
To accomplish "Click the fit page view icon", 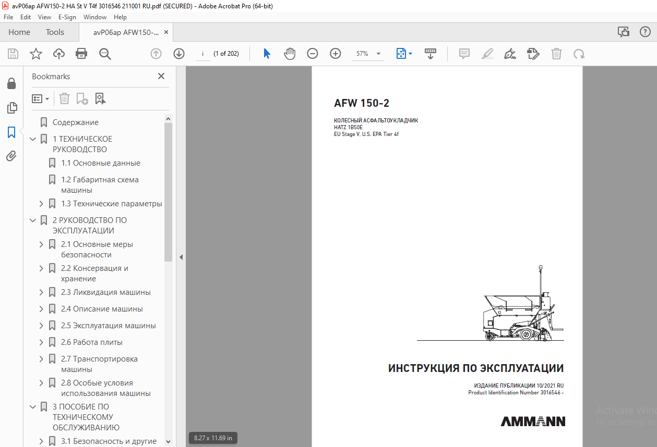I will click(x=401, y=54).
